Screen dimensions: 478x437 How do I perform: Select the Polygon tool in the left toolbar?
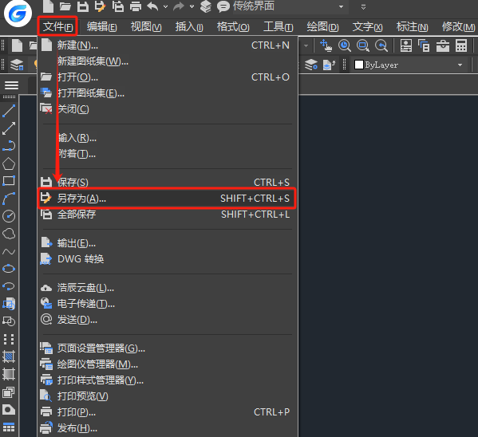coord(9,163)
